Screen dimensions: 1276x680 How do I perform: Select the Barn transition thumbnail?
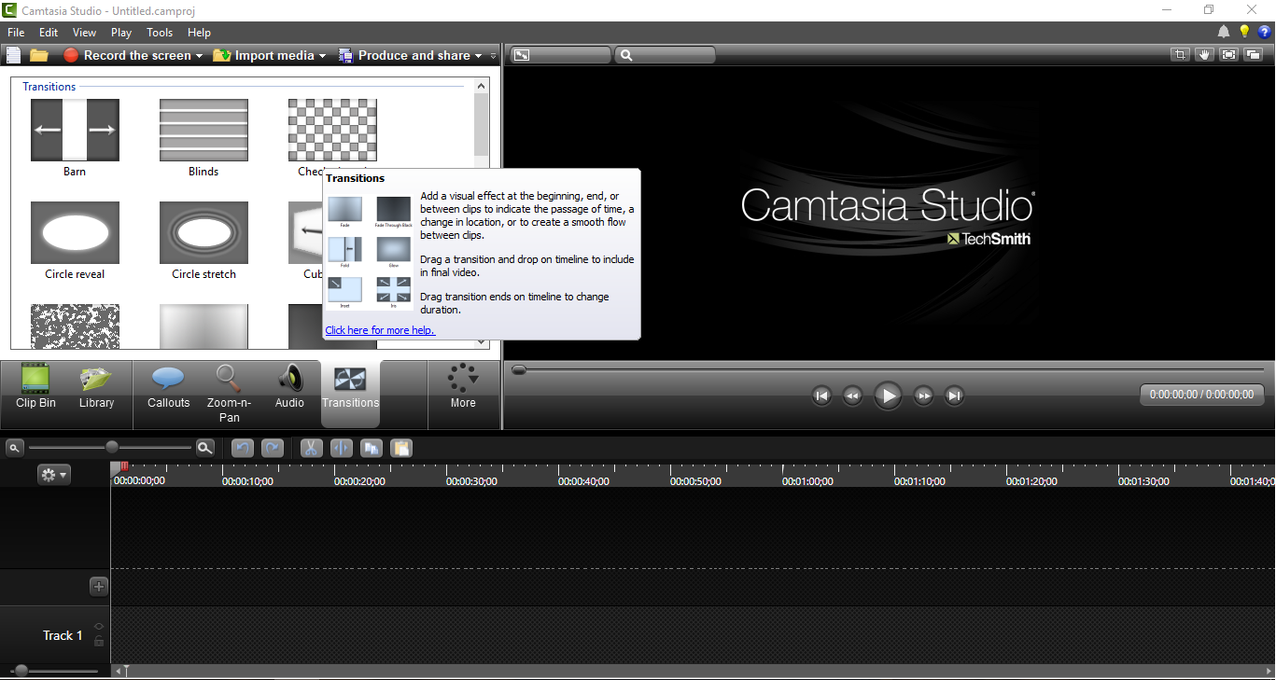pyautogui.click(x=75, y=131)
